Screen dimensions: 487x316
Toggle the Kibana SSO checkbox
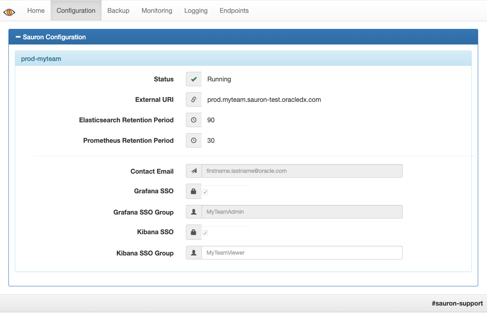tap(205, 233)
